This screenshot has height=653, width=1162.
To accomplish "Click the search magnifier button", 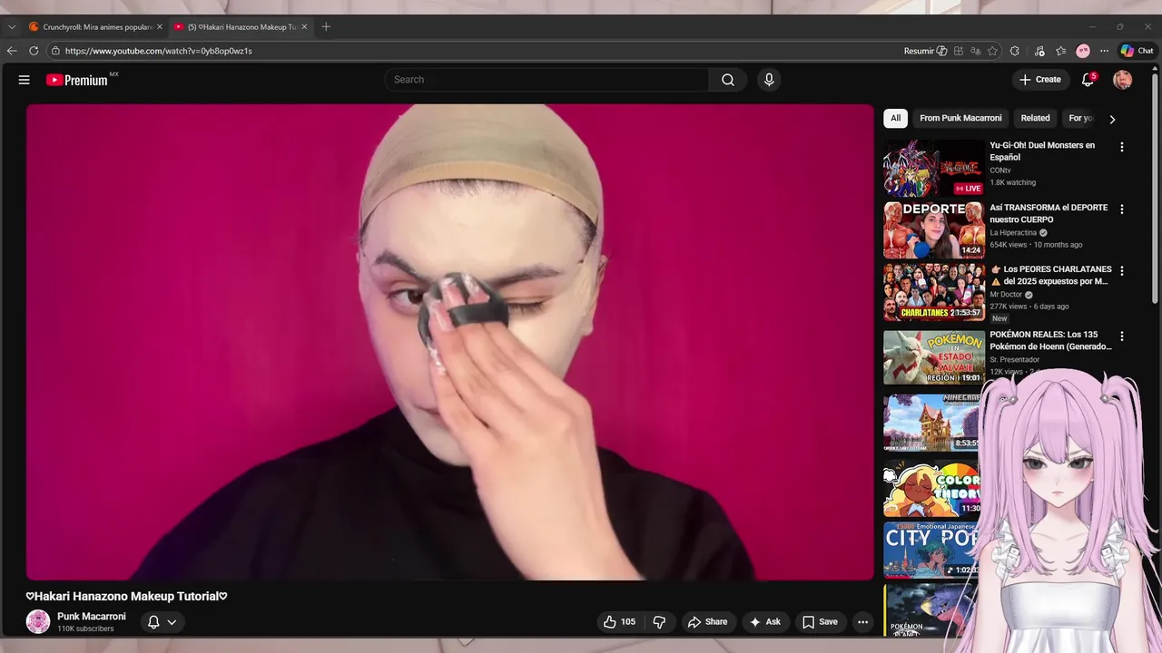I will 728,80.
